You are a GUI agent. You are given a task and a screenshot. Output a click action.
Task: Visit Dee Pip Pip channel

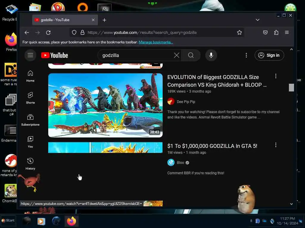(x=186, y=102)
